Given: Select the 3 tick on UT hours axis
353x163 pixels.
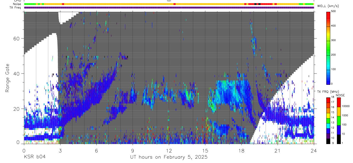Looking at the screenshot, I should coord(60,150).
